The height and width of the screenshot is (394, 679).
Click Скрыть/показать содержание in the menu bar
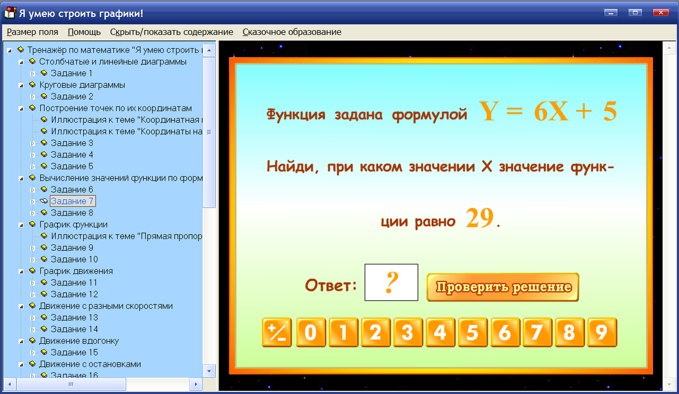[171, 32]
